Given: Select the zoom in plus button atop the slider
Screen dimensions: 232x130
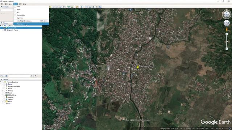Looking at the screenshot, I should click(x=227, y=34).
